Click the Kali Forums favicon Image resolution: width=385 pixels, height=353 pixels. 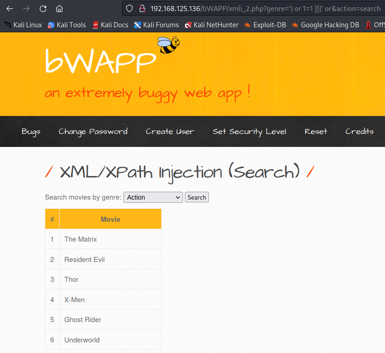(x=138, y=25)
